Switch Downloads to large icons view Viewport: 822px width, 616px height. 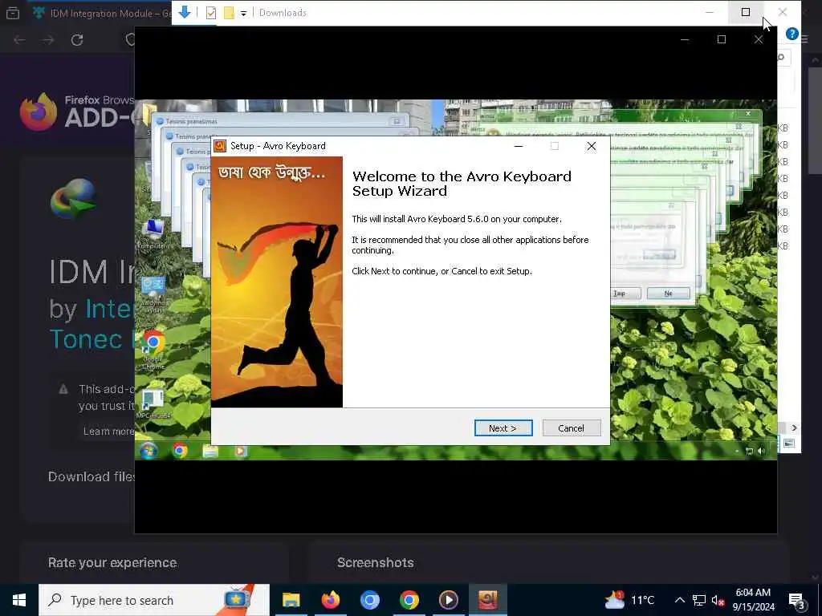point(789,444)
